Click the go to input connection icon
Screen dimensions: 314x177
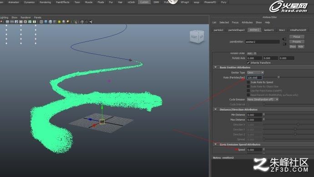pos(284,39)
